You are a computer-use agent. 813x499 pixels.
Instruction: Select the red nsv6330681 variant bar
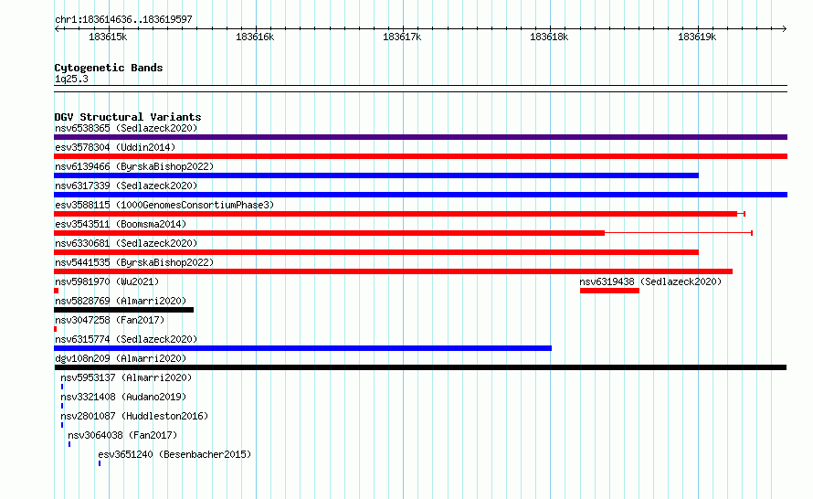click(376, 252)
